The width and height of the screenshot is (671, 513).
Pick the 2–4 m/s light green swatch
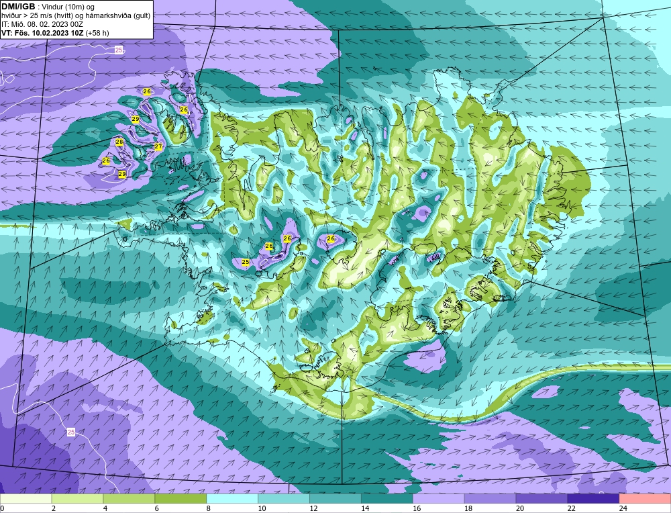77,499
